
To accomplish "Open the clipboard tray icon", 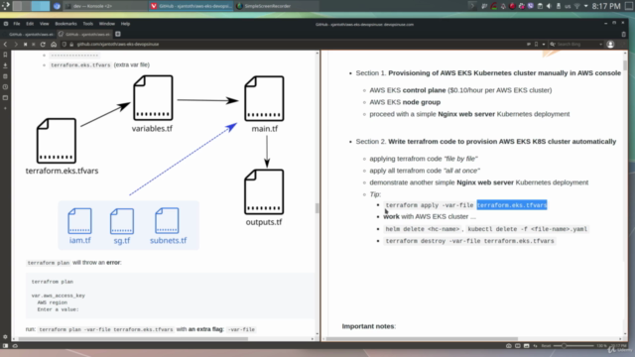I will (x=540, y=6).
